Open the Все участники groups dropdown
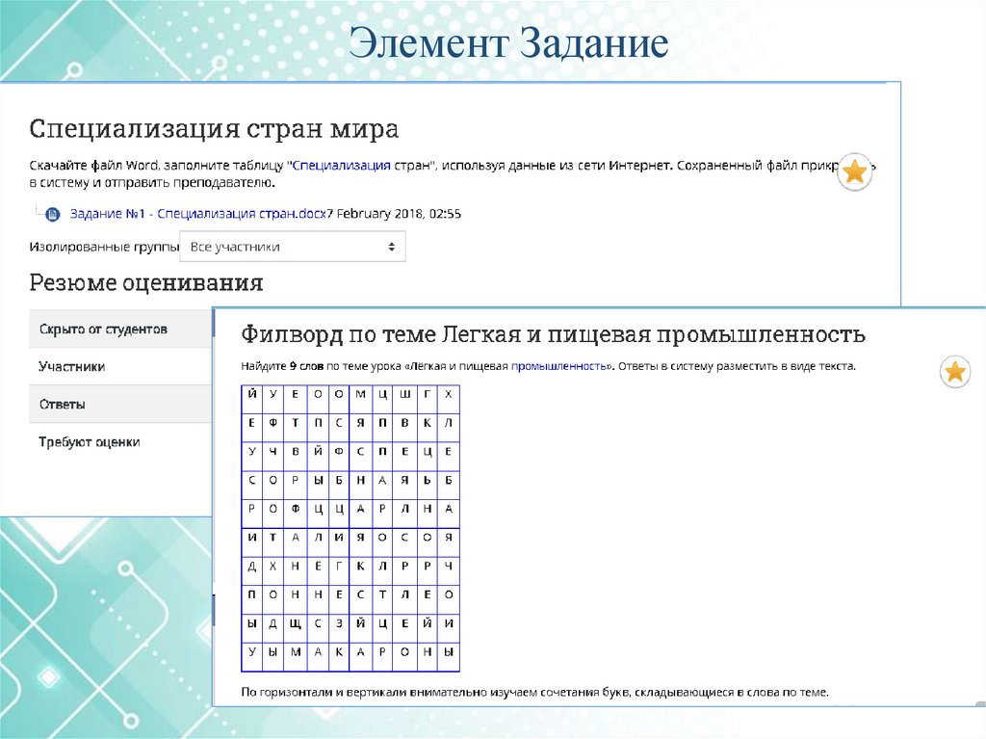Screen dimensions: 986x739 [x=293, y=247]
